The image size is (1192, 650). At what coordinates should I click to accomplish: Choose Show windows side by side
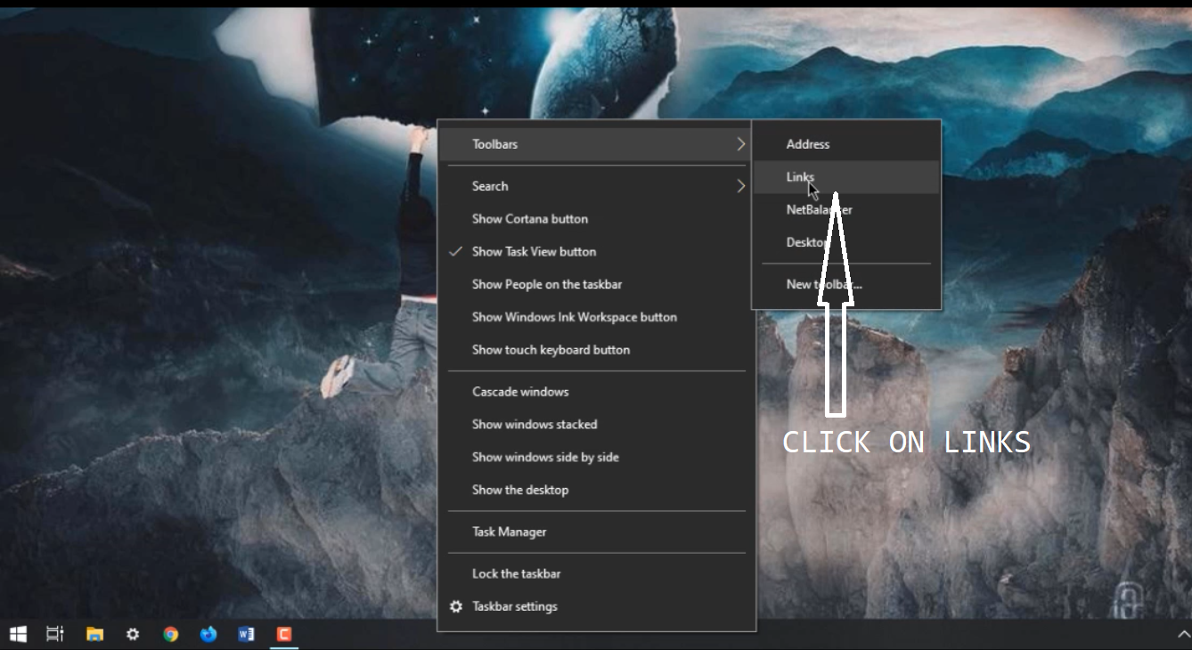pos(596,458)
